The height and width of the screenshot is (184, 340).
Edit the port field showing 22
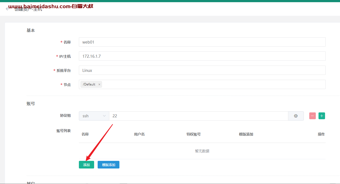tap(199, 116)
